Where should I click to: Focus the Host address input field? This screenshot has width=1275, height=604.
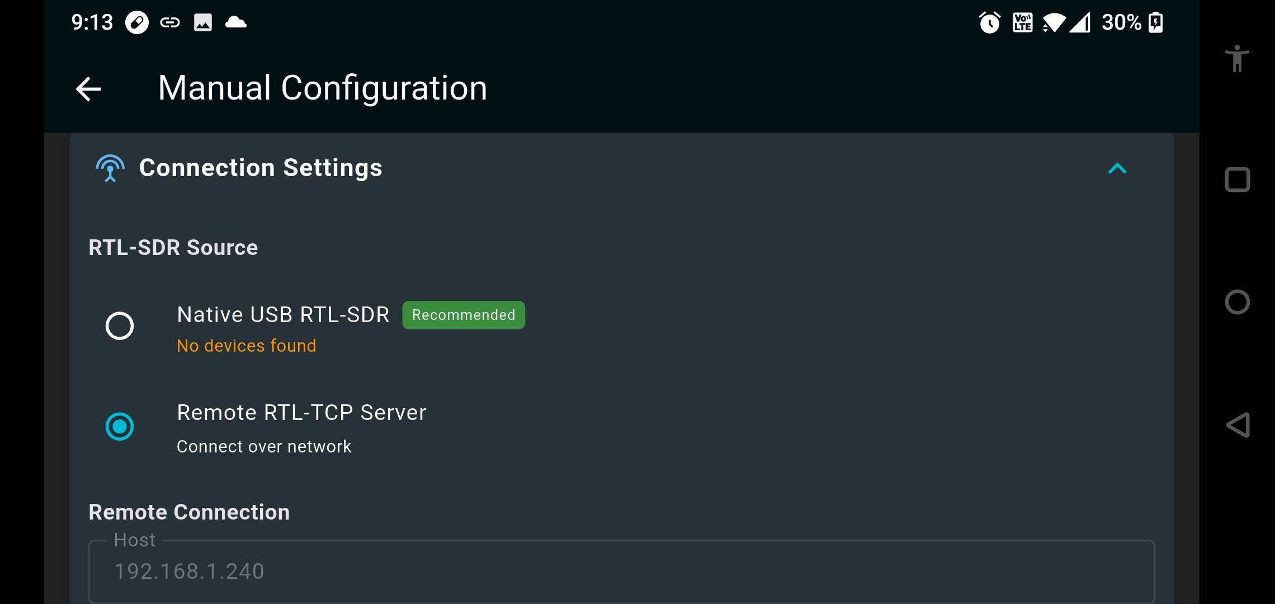pyautogui.click(x=621, y=572)
